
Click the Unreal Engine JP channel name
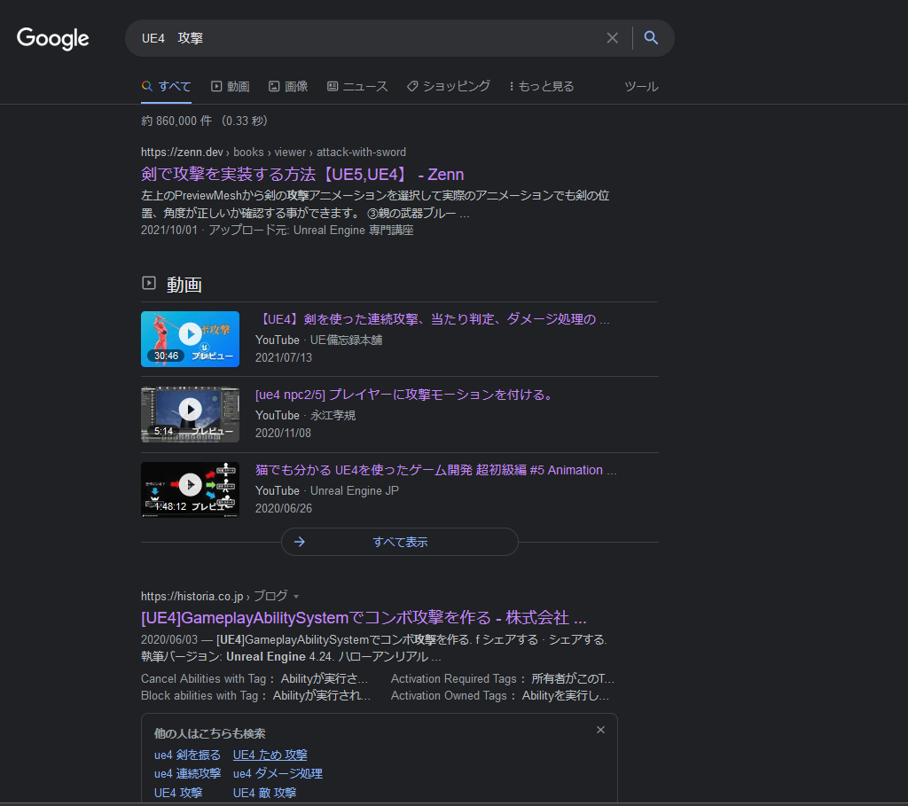pyautogui.click(x=355, y=491)
